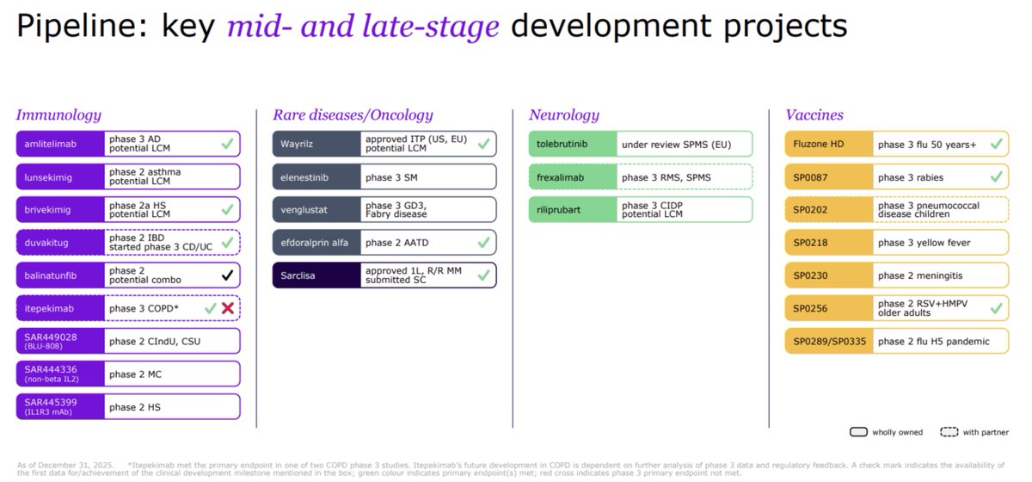The height and width of the screenshot is (482, 1032).
Task: Click the red cross in itepekimab row
Action: (228, 308)
